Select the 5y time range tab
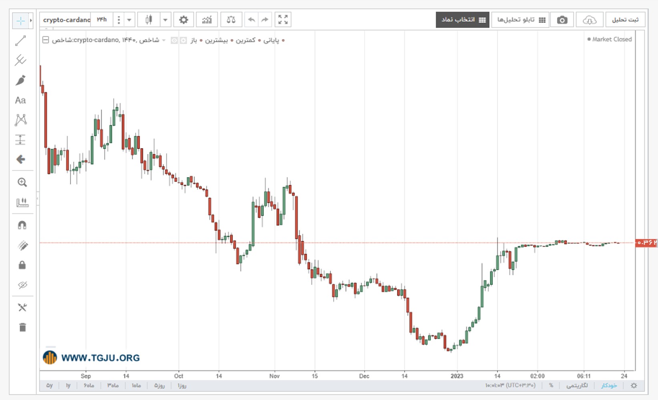Screen dimensions: 658x400 49,386
